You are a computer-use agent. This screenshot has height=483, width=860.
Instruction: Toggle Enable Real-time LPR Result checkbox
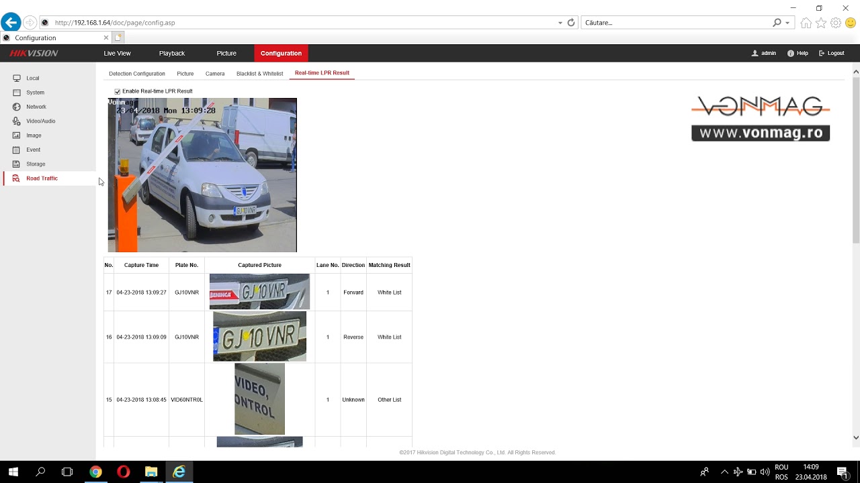[118, 91]
